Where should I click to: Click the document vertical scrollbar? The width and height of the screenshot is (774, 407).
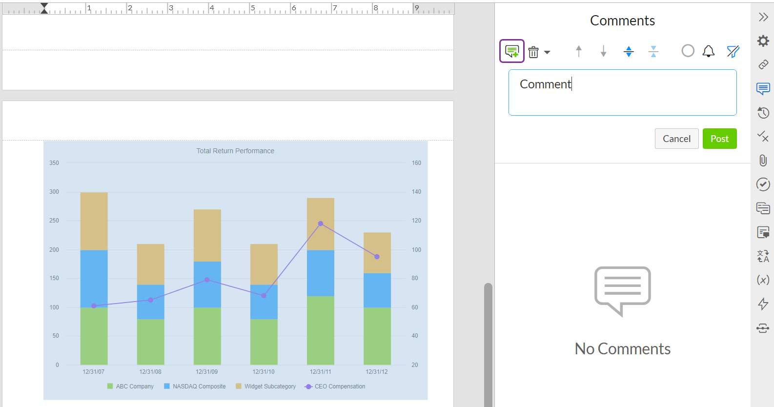pyautogui.click(x=488, y=345)
